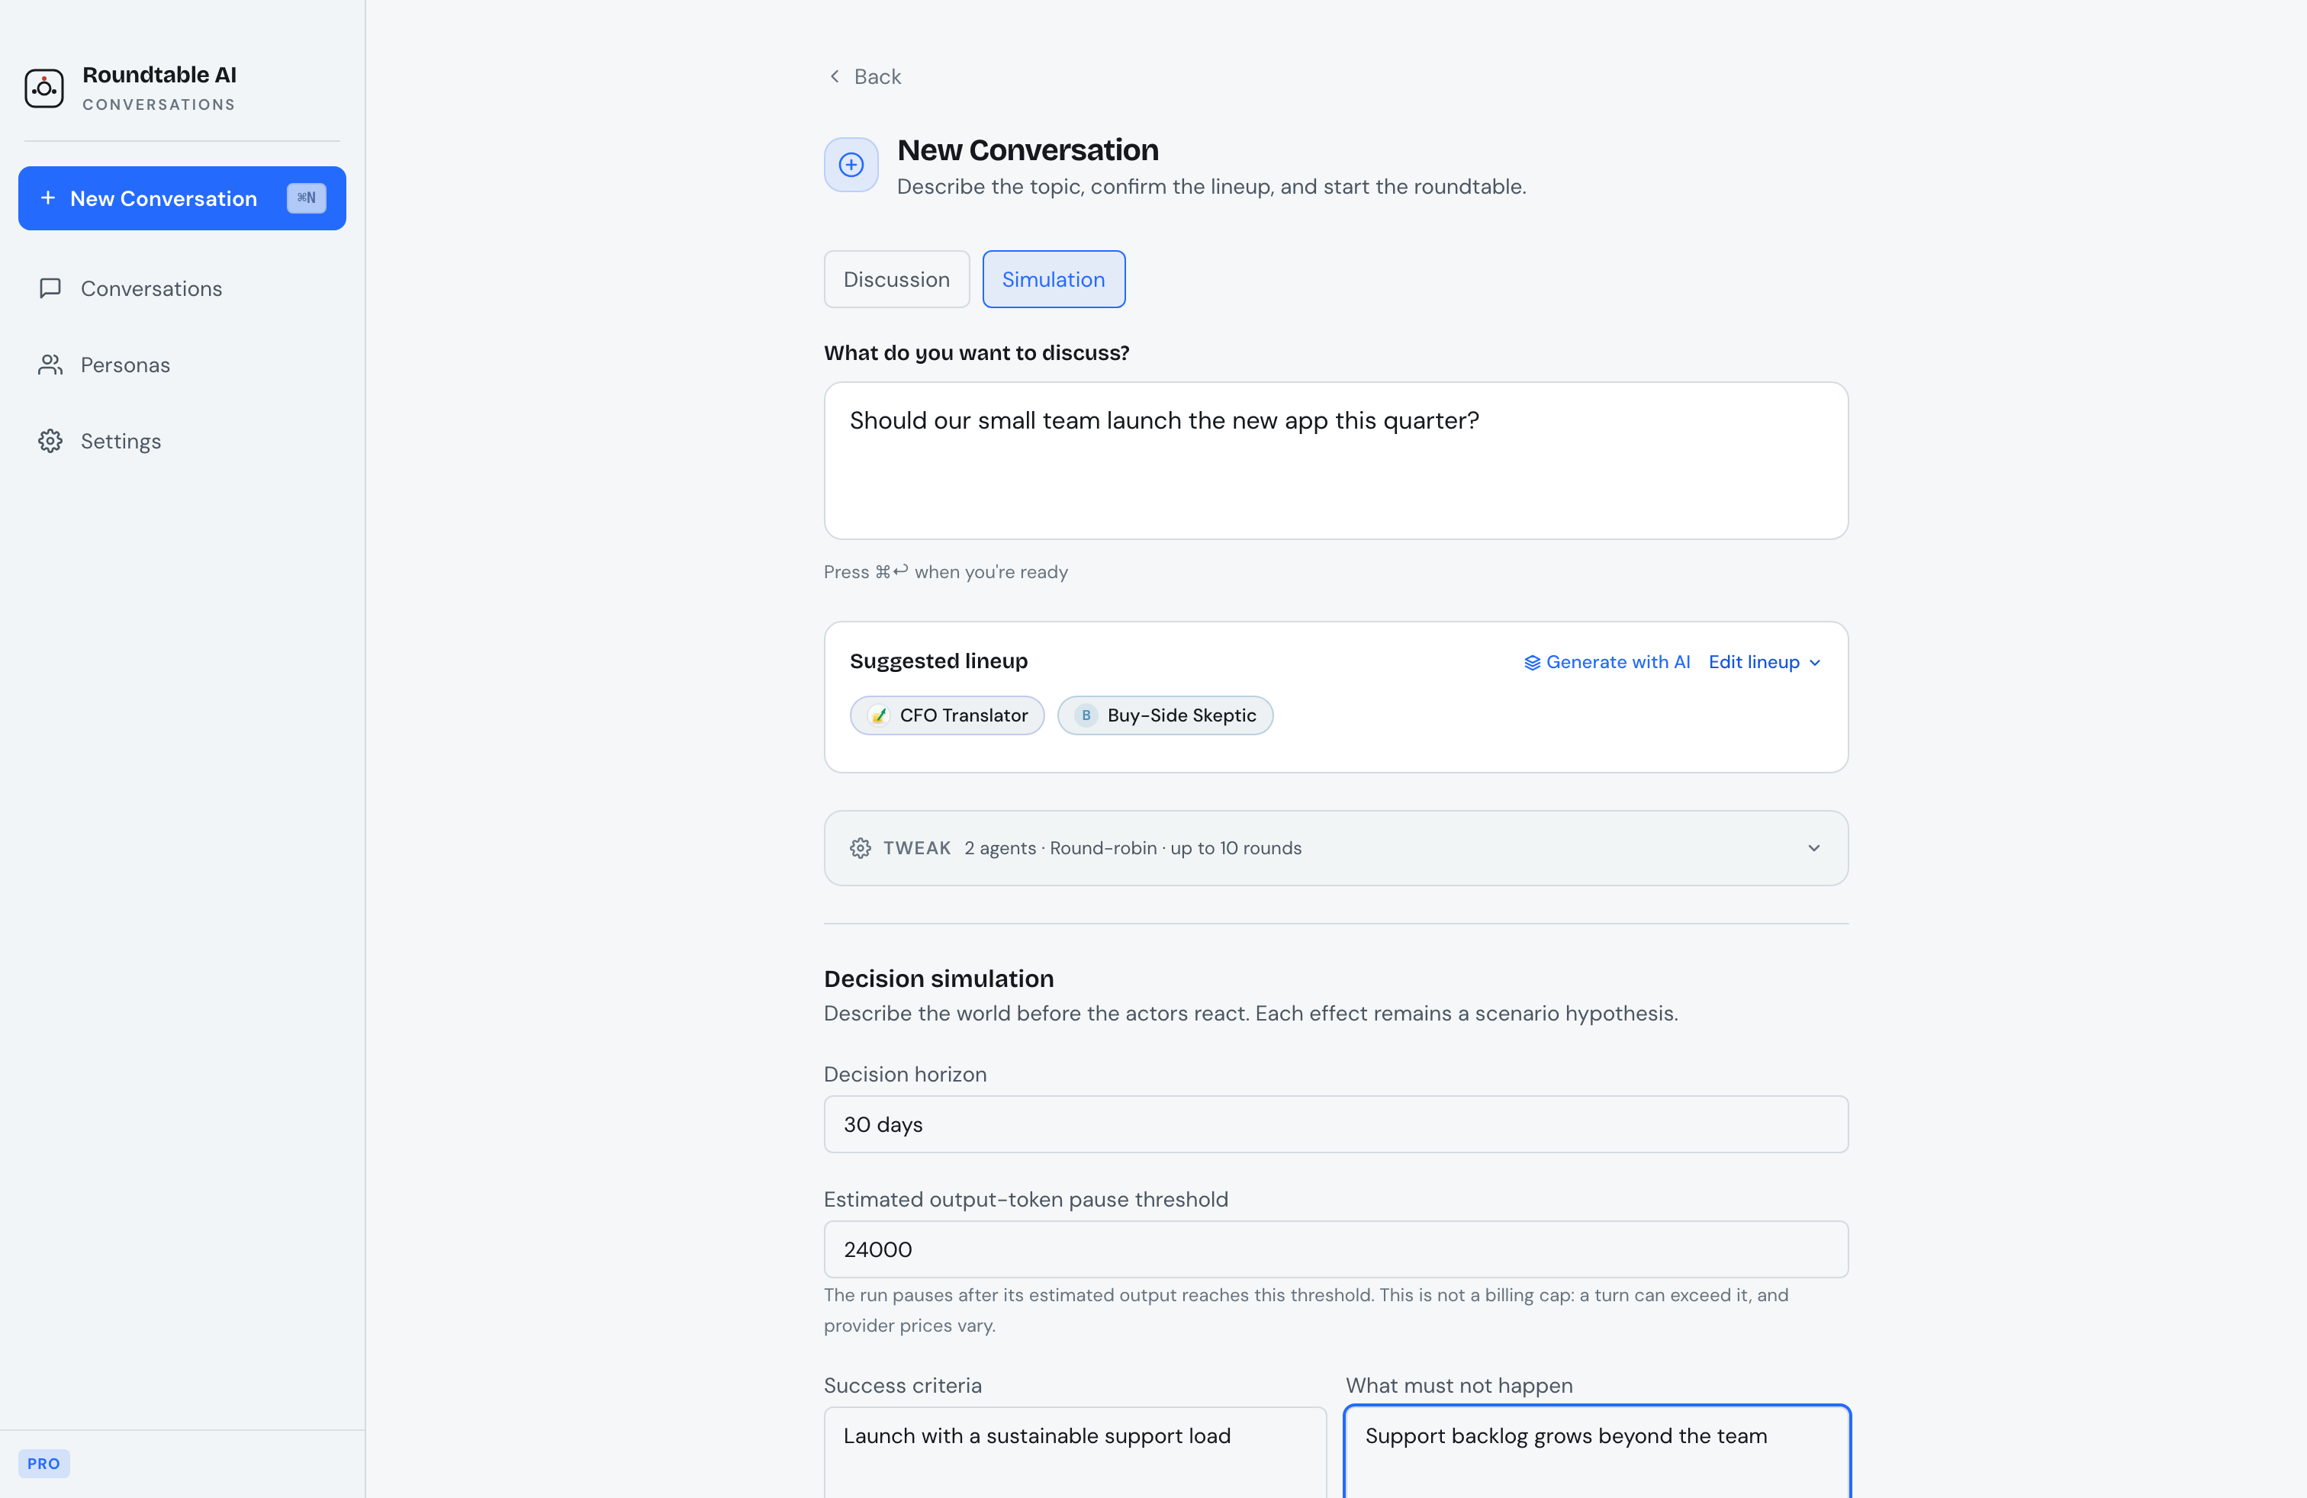Screen dimensions: 2307x1498
Task: Click the '2 agents · Round-robin · up to 10 rounds' summary
Action: (1132, 848)
